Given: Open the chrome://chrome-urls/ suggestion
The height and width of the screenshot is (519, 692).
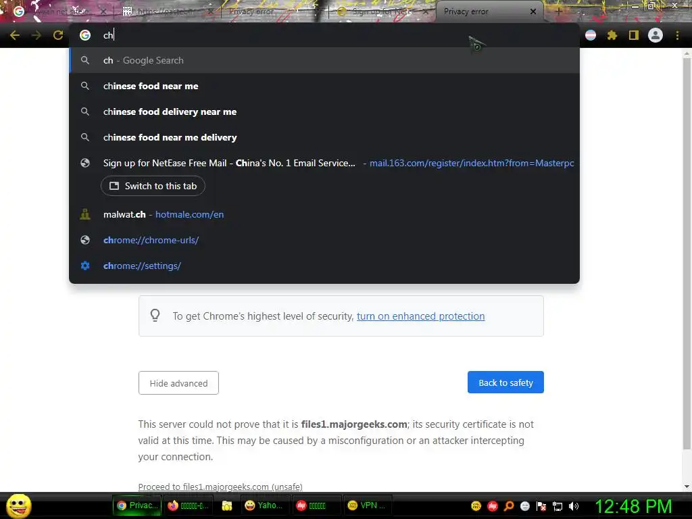Looking at the screenshot, I should pos(324,240).
